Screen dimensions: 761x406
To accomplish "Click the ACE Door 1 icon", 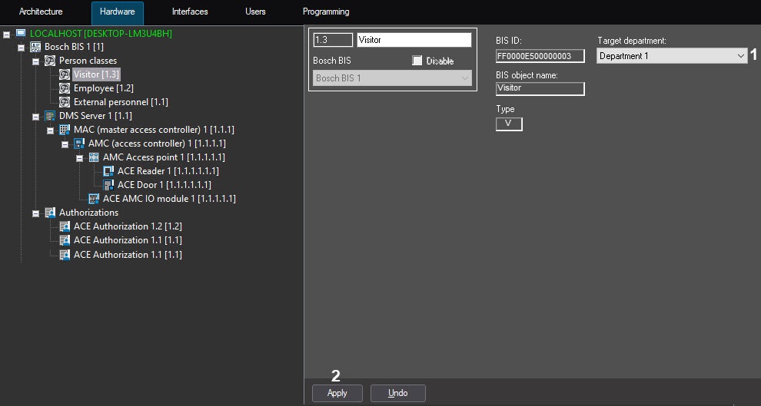I will [108, 185].
